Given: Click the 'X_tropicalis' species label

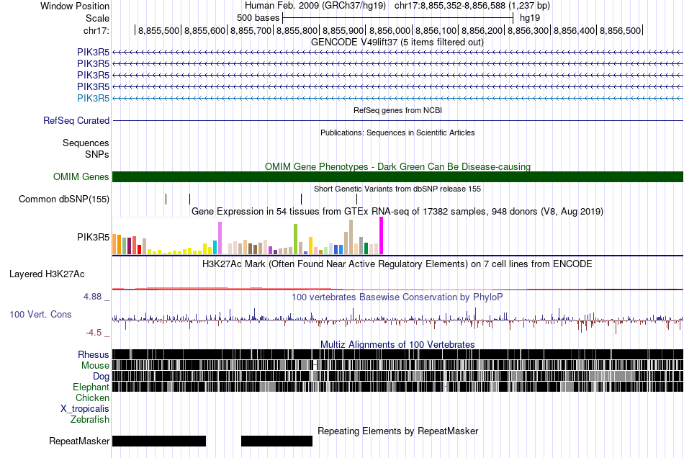Looking at the screenshot, I should click(85, 409).
